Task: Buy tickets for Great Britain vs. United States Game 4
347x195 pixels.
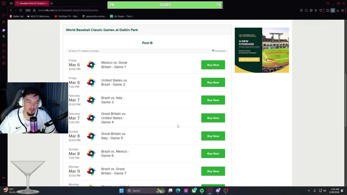Action: pyautogui.click(x=213, y=118)
